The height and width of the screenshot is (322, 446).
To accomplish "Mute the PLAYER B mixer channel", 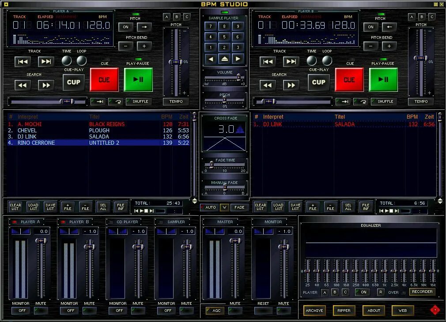I will coord(89,311).
